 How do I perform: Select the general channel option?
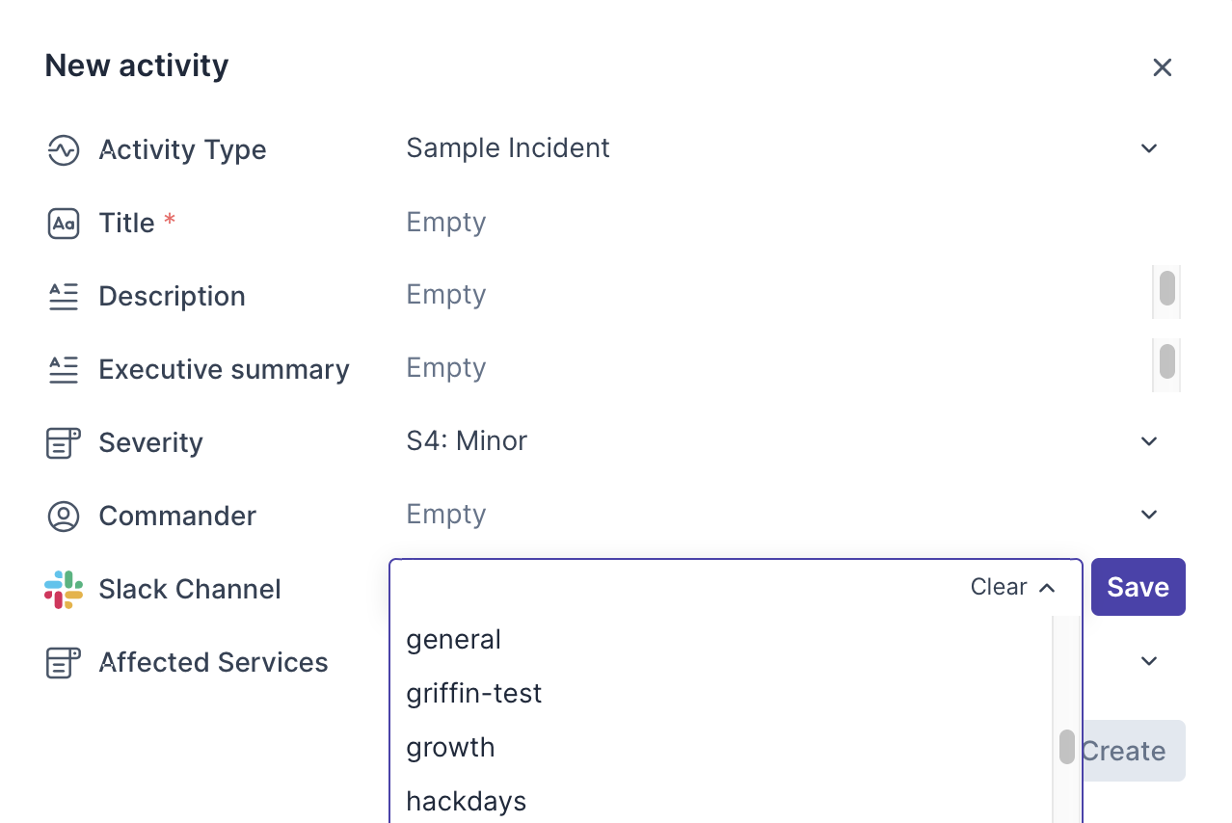tap(454, 640)
